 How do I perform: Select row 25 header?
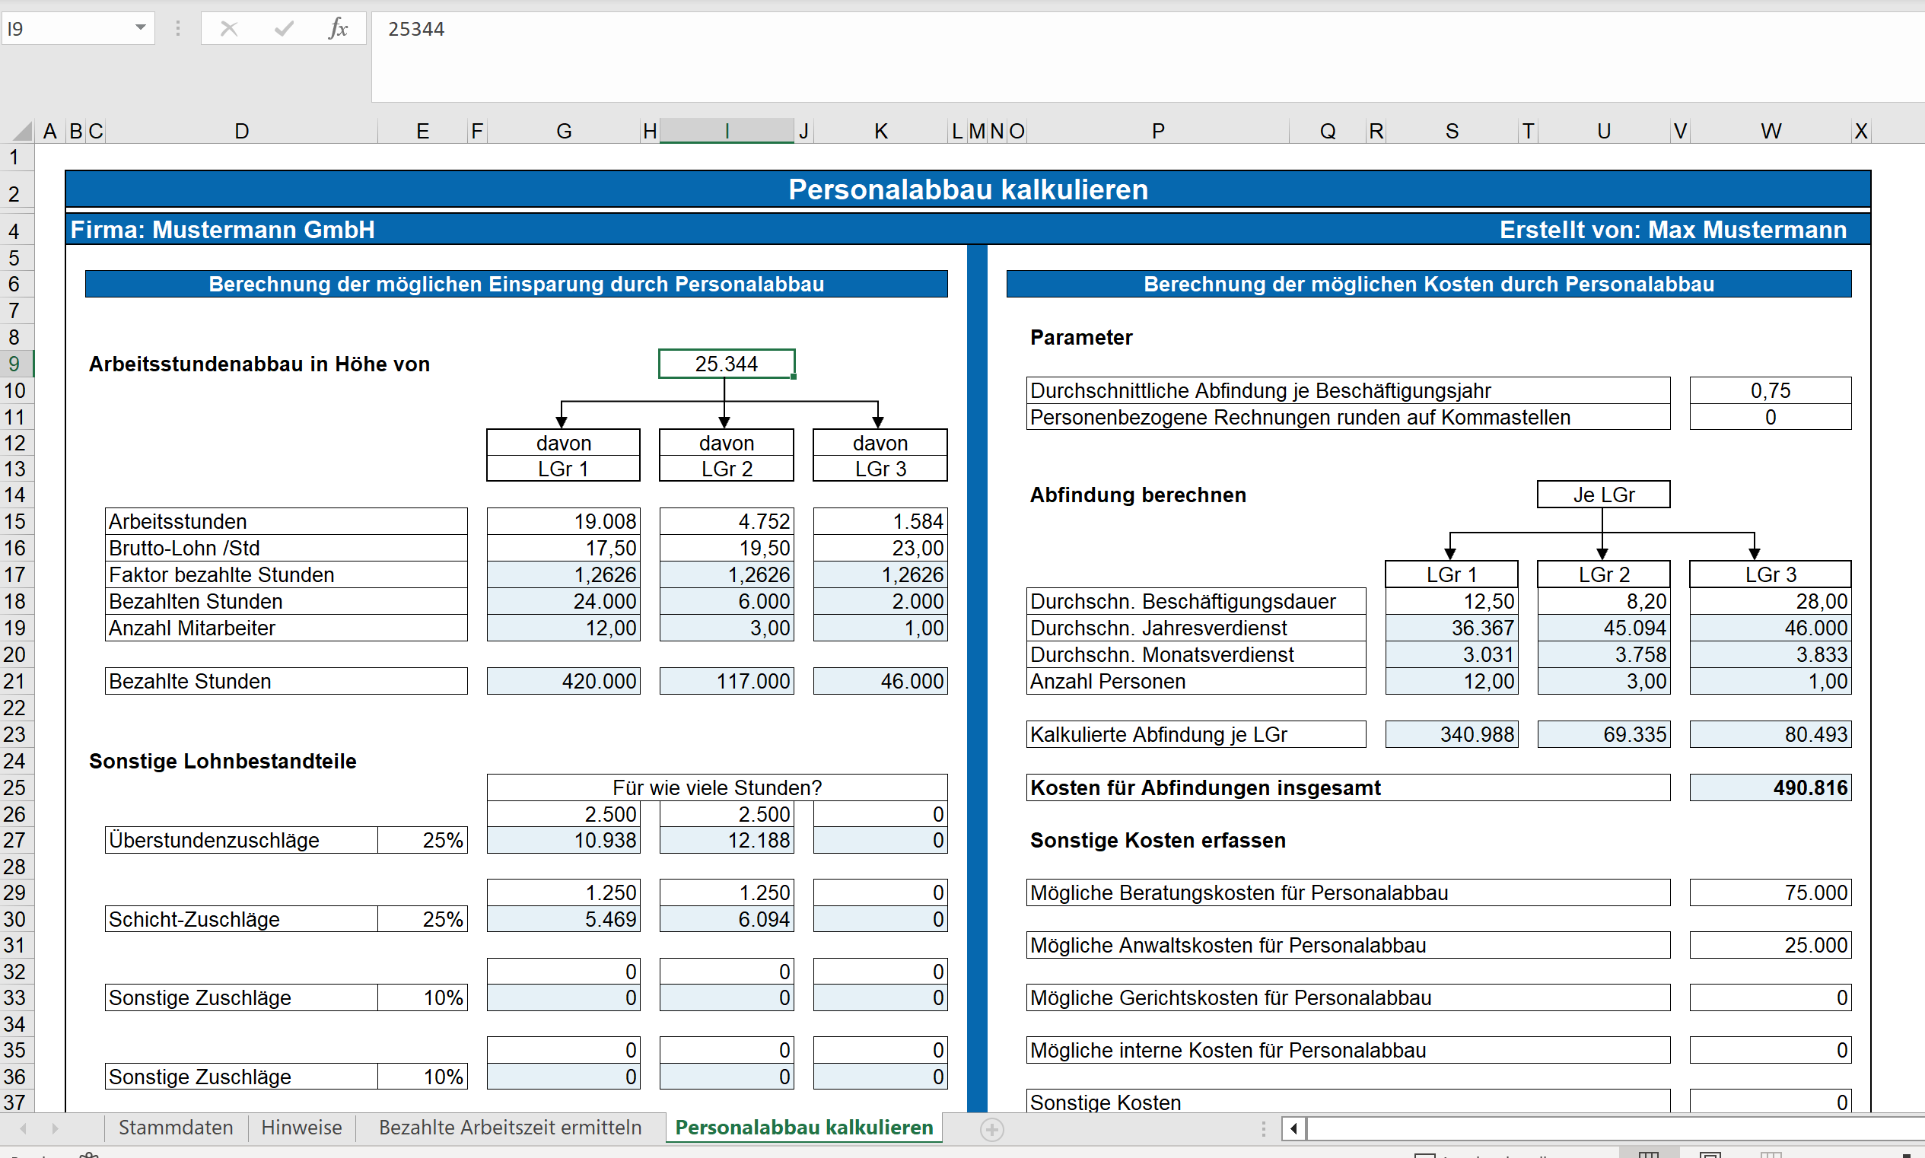coord(16,787)
